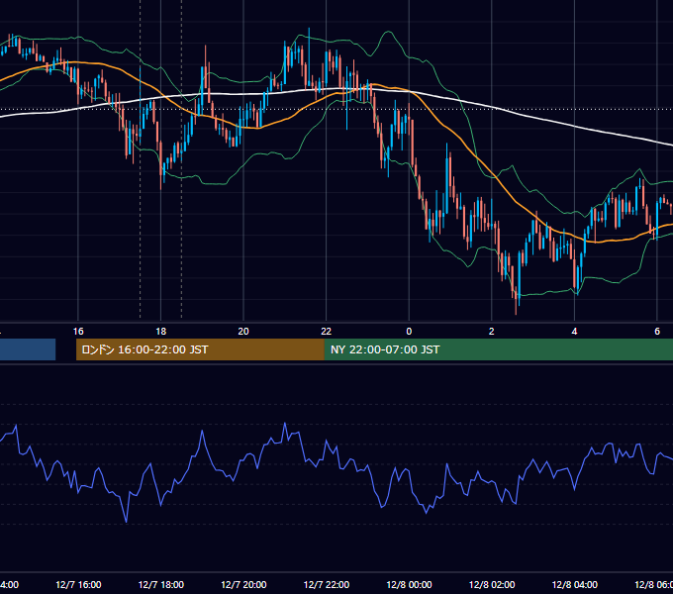Image resolution: width=673 pixels, height=594 pixels.
Task: Click the 2 hour label on chart axis
Action: pos(492,332)
